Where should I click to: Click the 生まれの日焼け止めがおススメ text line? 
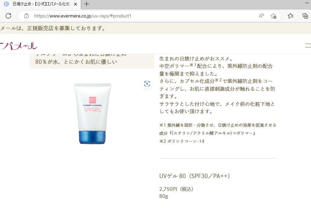[x=196, y=59]
